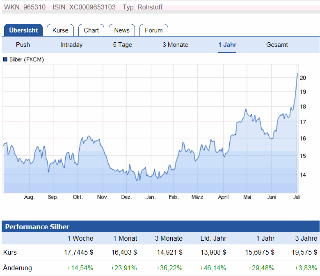Open the Chart tab

pyautogui.click(x=91, y=30)
